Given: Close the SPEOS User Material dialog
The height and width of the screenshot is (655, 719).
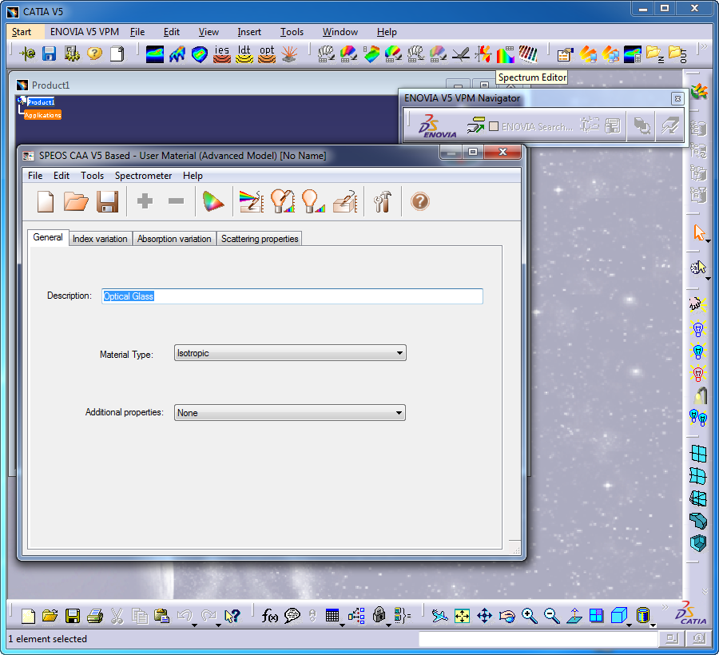Looking at the screenshot, I should pos(503,152).
